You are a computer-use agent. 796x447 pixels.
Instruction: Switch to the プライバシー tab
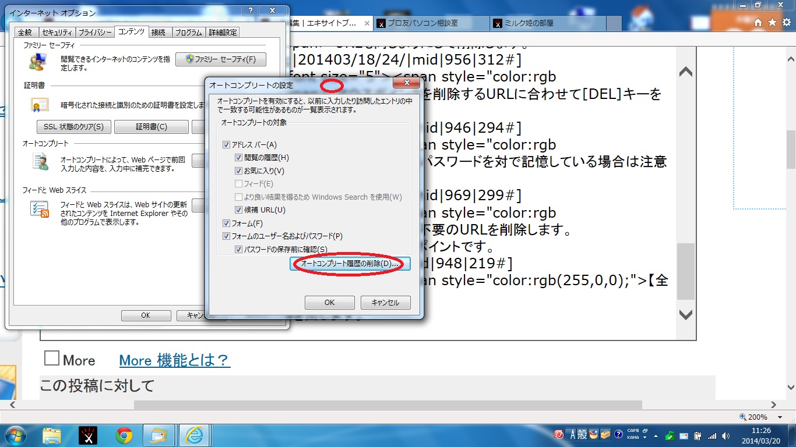(95, 33)
